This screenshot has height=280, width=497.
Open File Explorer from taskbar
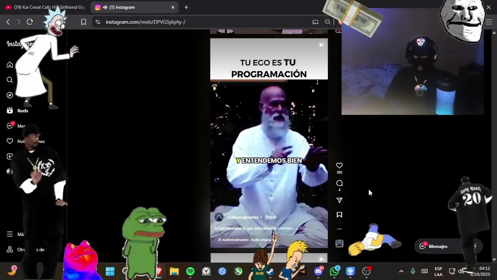point(174,271)
